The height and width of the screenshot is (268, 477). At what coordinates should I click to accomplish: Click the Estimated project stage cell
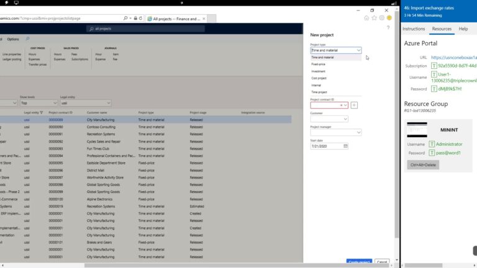[197, 207]
